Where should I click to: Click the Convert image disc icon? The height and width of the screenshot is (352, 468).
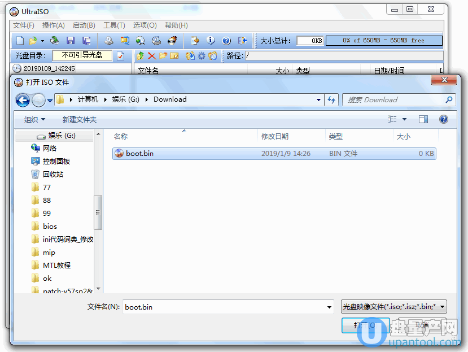(140, 40)
